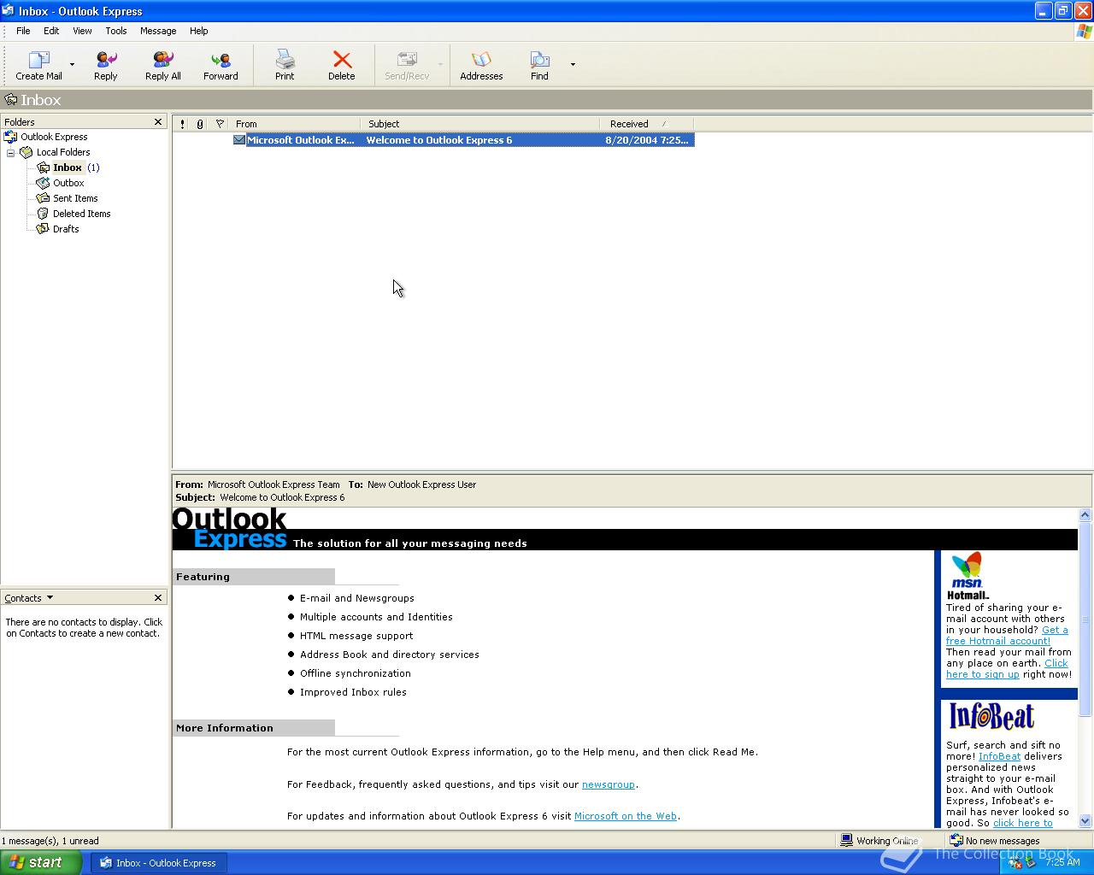Image resolution: width=1094 pixels, height=875 pixels.
Task: Open the InfoBeat link
Action: [x=999, y=756]
